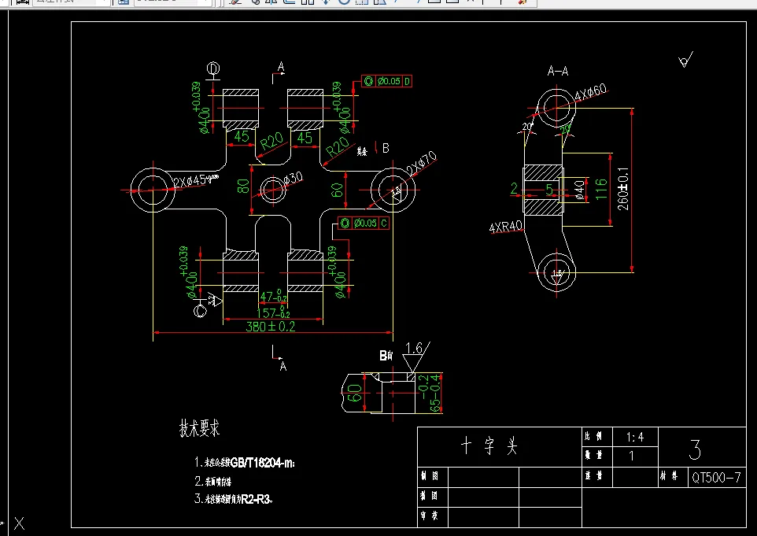Select the 47 toleranced dimension text
This screenshot has width=757, height=536.
pos(273,296)
